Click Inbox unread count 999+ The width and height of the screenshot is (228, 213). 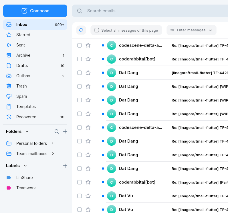click(60, 25)
